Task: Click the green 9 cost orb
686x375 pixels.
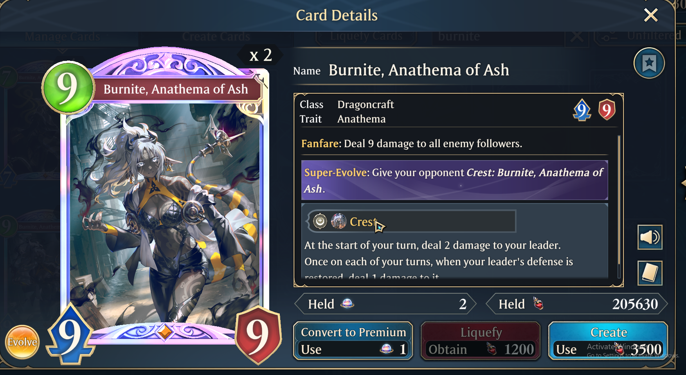Action: [68, 87]
